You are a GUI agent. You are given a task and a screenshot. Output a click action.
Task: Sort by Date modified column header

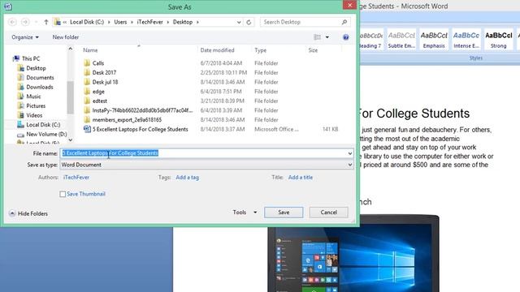click(x=217, y=50)
